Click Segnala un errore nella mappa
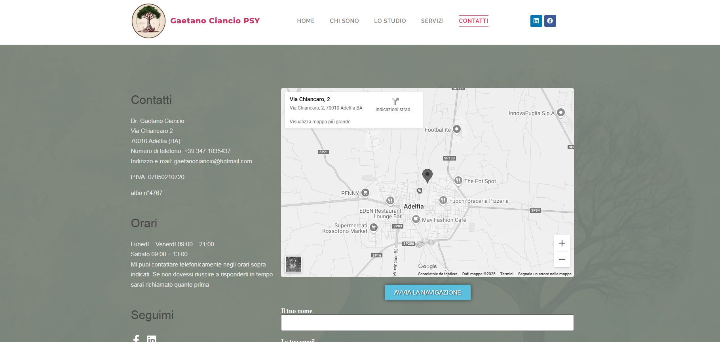The image size is (720, 342). (x=545, y=274)
